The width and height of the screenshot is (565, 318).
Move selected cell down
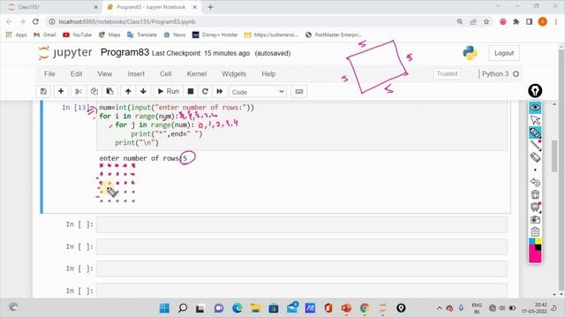(x=143, y=92)
